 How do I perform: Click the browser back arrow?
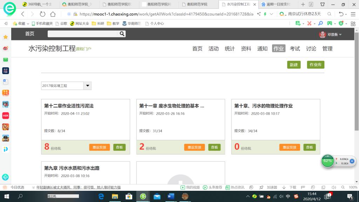point(23,14)
